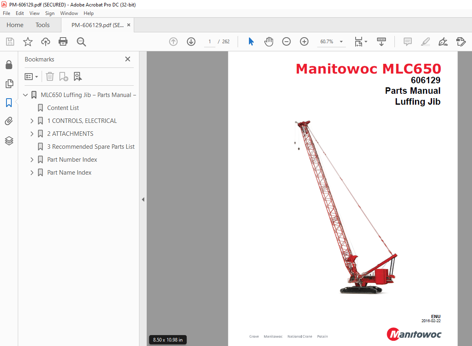The width and height of the screenshot is (472, 346).
Task: Jump to 2 ATTACHMENTS section
Action: pos(70,134)
